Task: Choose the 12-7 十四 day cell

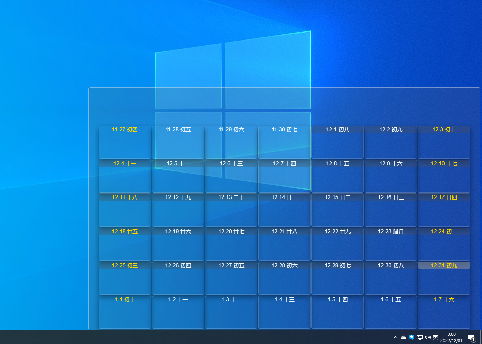Action: click(284, 176)
